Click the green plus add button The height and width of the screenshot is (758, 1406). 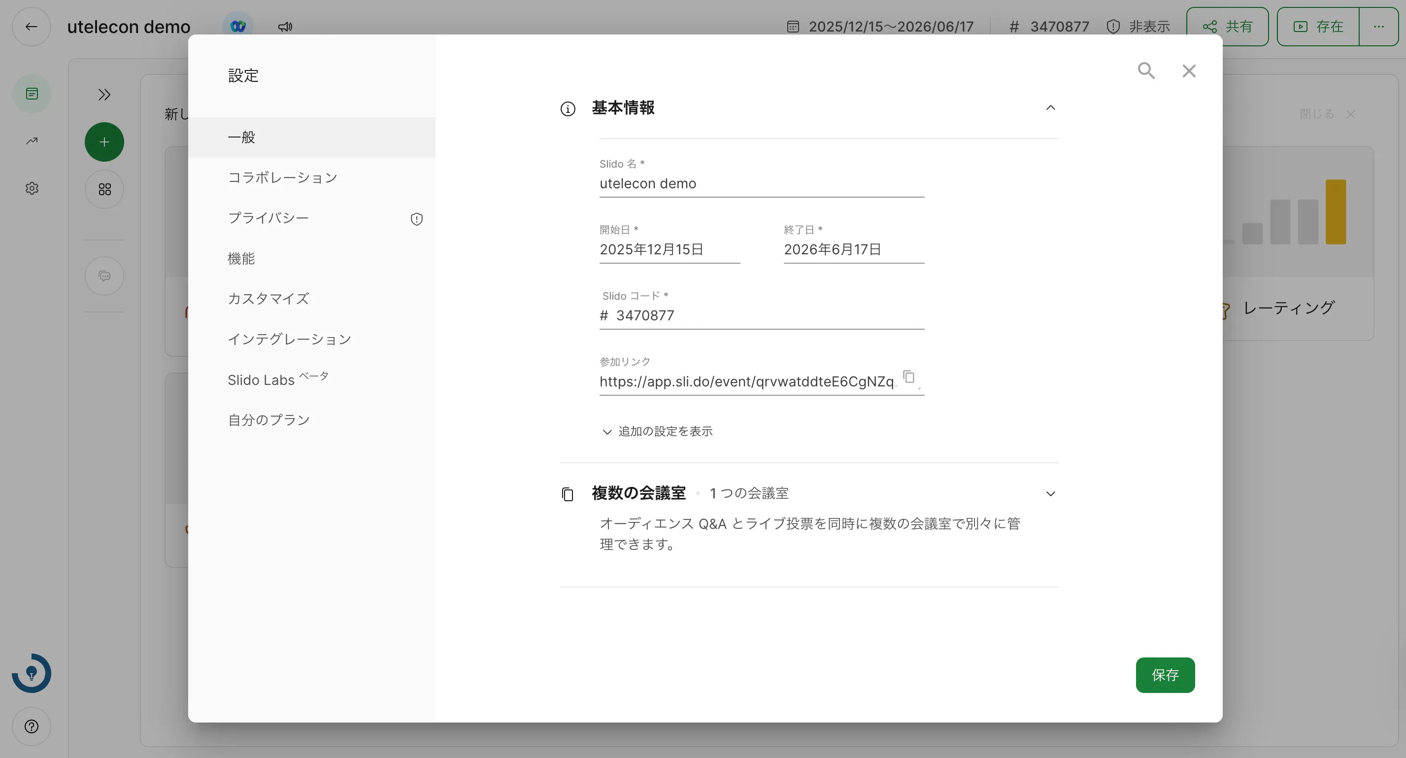(x=104, y=142)
